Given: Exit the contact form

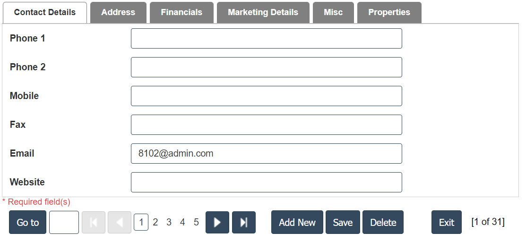Looking at the screenshot, I should tap(446, 223).
